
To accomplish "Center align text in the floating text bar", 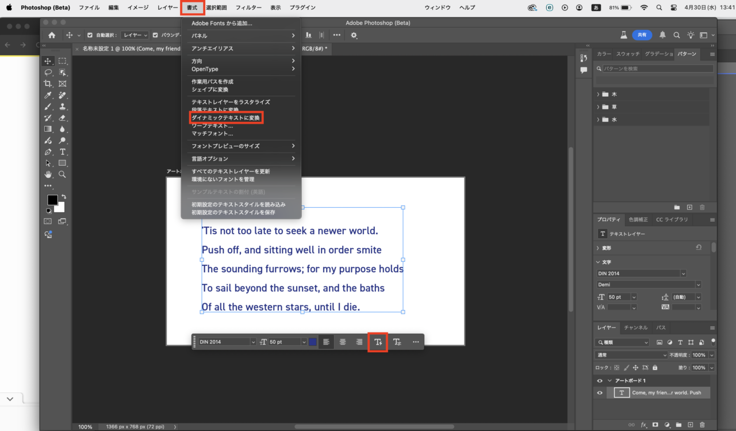I will coord(343,342).
